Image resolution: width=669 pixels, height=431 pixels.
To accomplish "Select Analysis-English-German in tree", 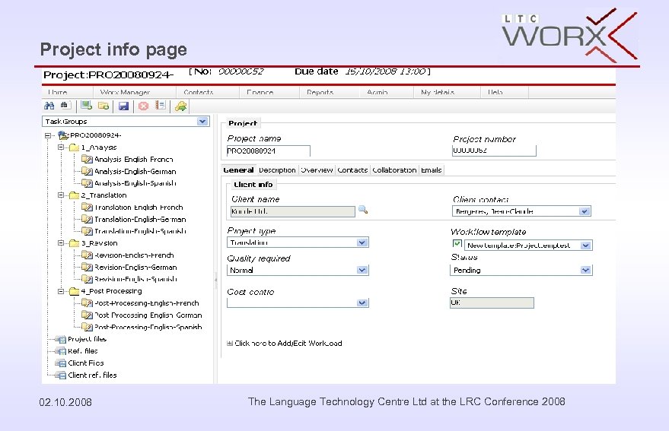I will click(135, 171).
